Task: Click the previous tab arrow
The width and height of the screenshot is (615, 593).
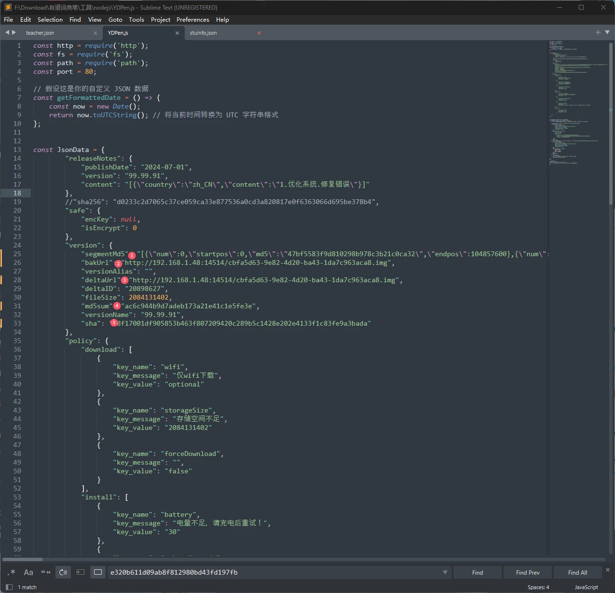Action: click(7, 32)
